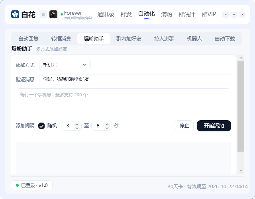Click the phone number list text area
Image resolution: width=255 pixels, height=199 pixels.
click(124, 102)
